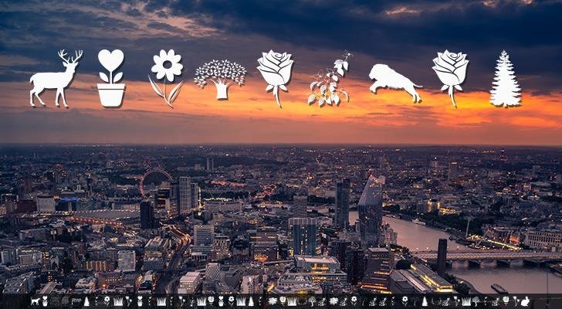This screenshot has height=309, width=562.
Task: Click the large deer silhouette icon
Action: 56,79
